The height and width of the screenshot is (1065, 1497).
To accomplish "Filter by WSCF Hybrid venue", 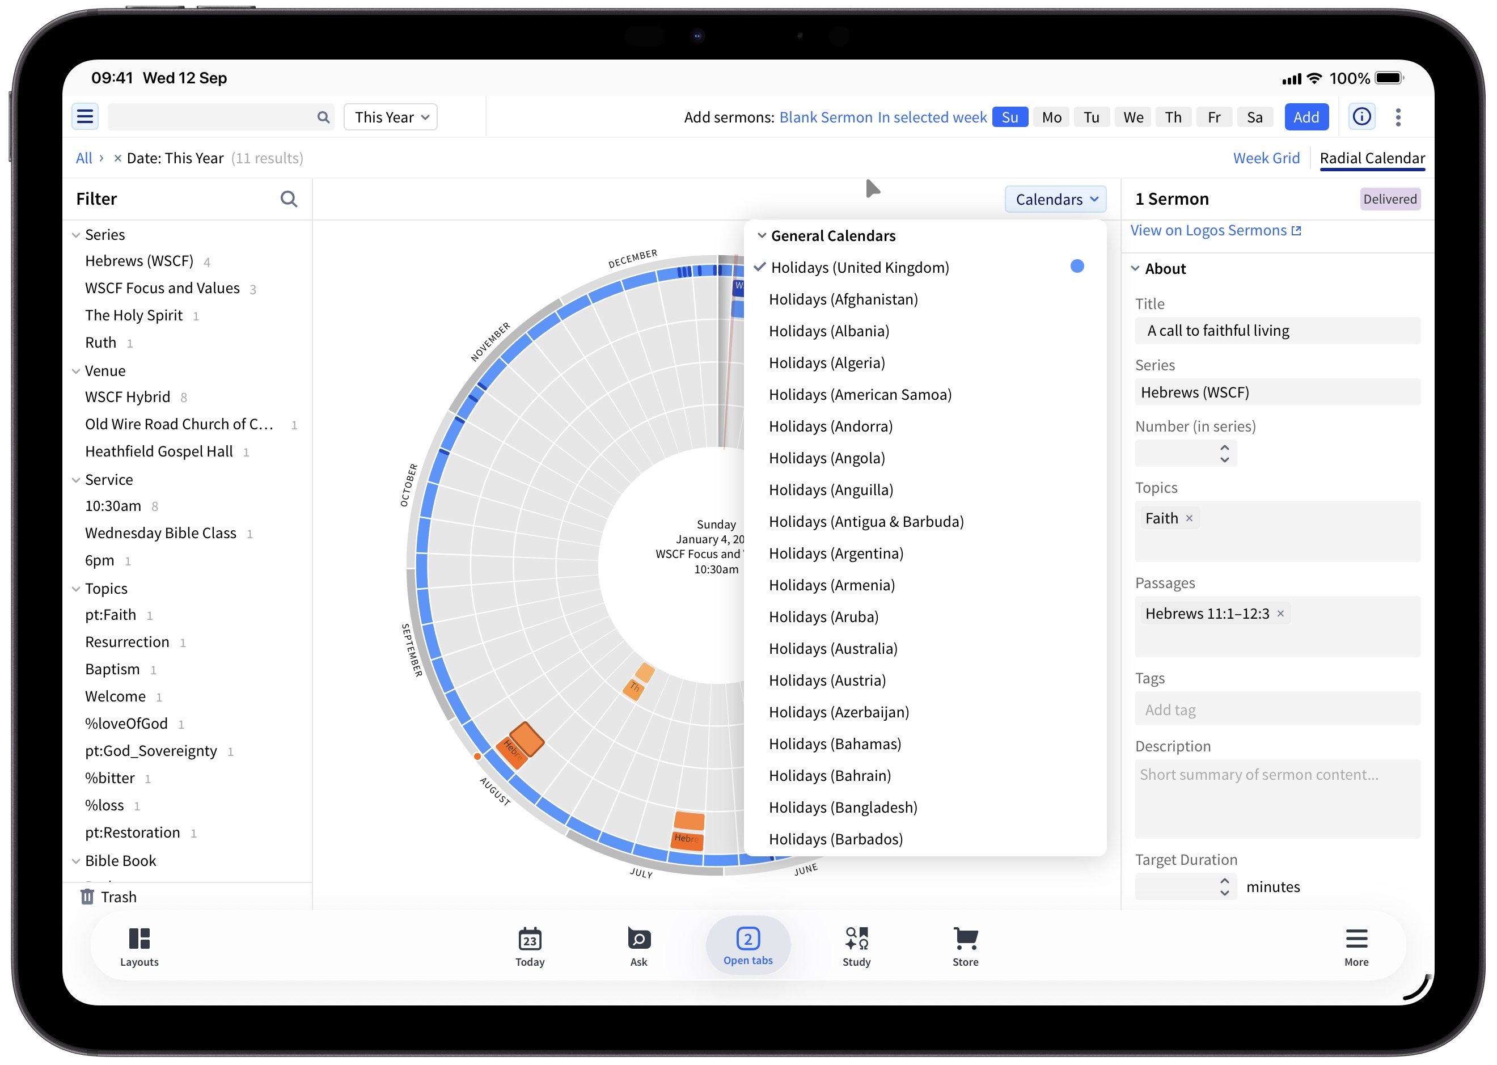I will tap(127, 398).
